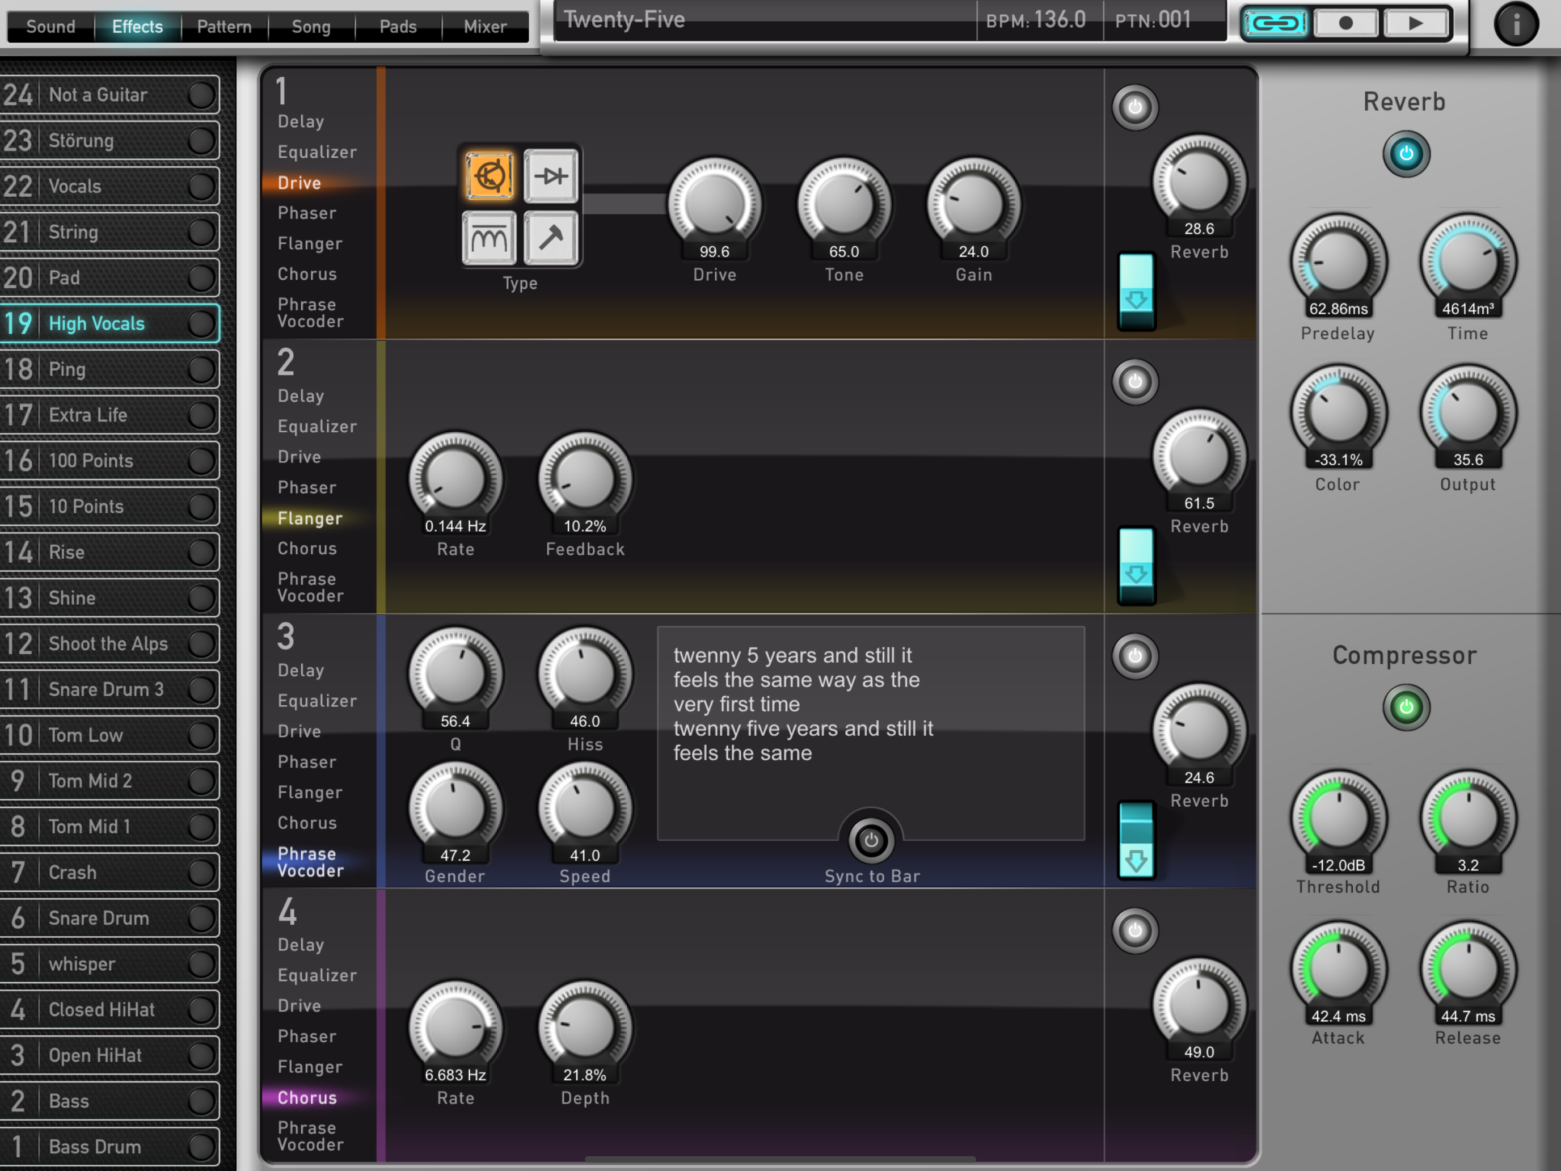The width and height of the screenshot is (1561, 1171).
Task: Select Phaser effect in slot 2
Action: coord(307,488)
